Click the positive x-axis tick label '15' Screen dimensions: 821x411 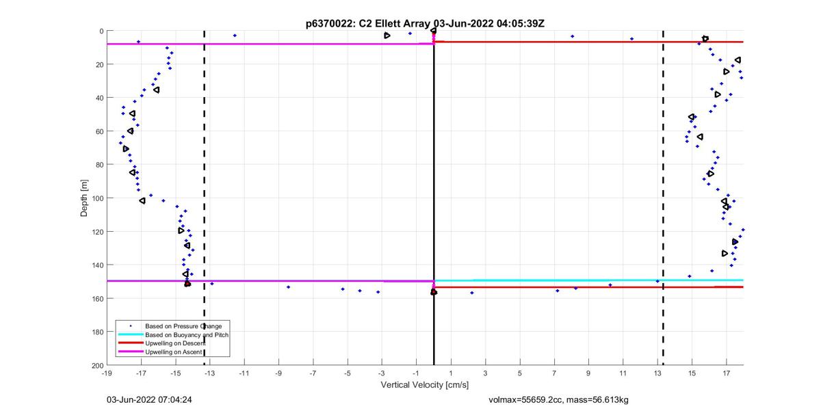click(692, 373)
